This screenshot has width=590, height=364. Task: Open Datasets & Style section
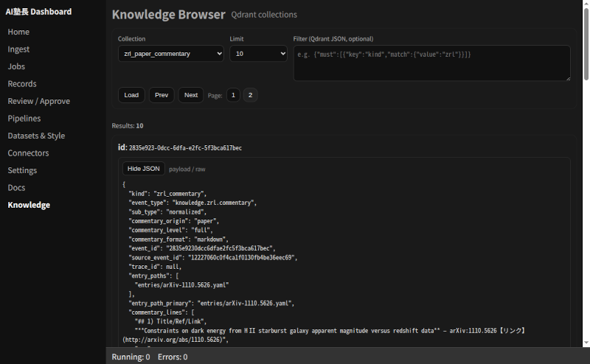36,136
